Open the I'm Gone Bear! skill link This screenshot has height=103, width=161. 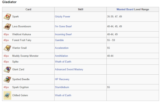tap(63, 26)
